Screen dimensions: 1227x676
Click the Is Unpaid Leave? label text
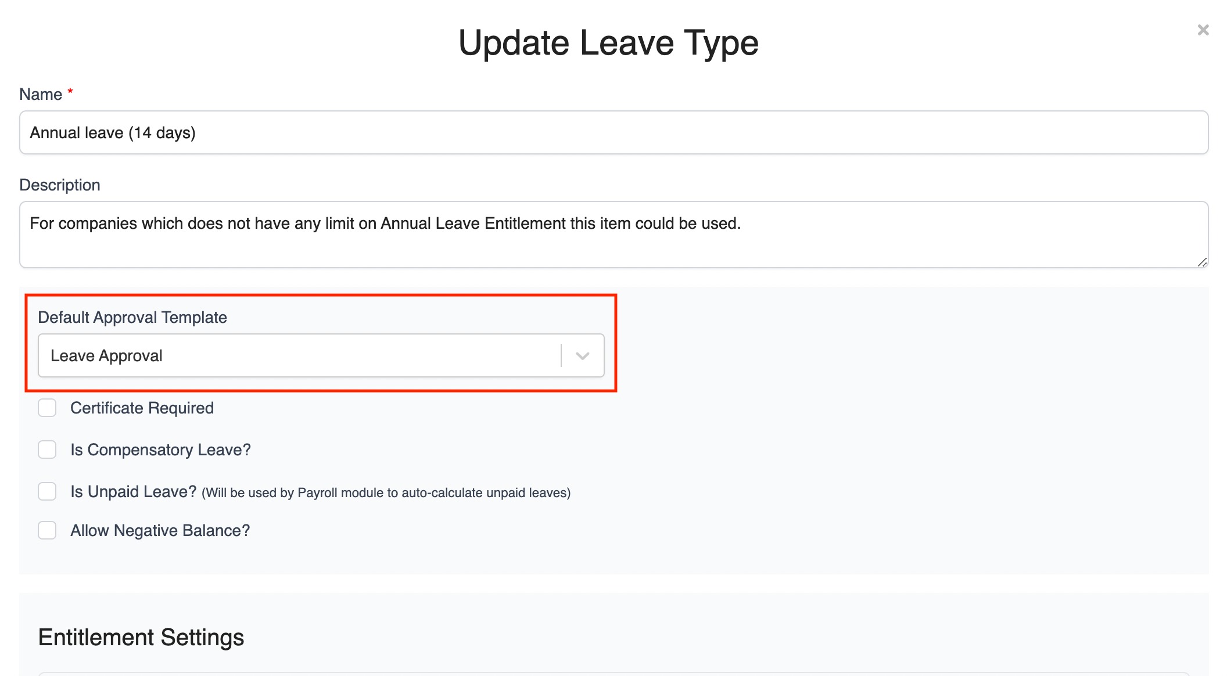(134, 491)
